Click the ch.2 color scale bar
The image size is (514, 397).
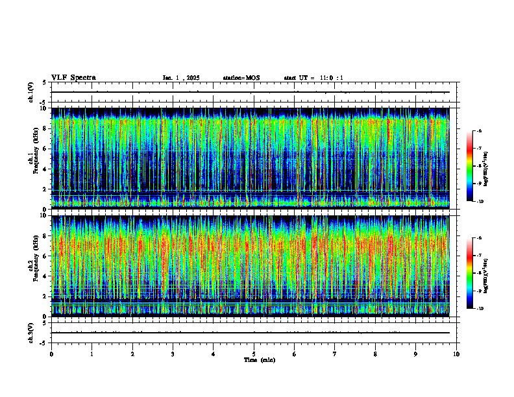(x=469, y=273)
